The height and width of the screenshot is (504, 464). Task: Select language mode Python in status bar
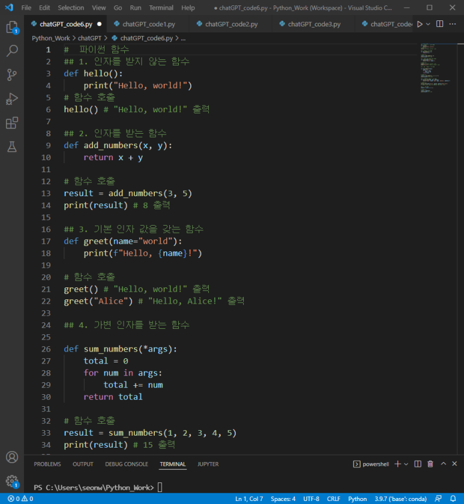(357, 499)
